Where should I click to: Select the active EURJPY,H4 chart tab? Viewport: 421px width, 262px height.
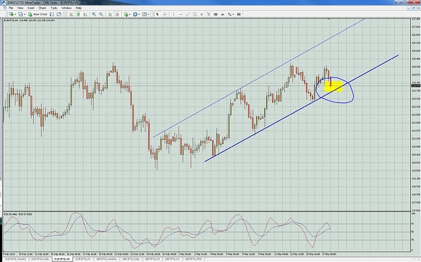62,259
